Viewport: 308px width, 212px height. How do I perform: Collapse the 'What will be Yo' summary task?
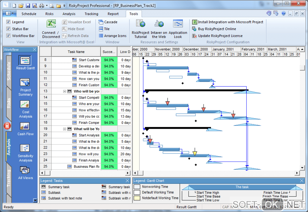pyautogui.click(x=64, y=129)
